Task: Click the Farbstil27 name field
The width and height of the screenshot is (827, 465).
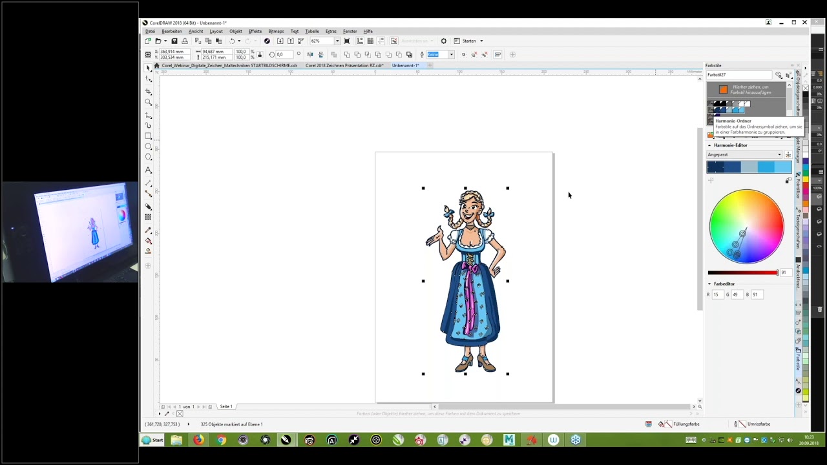Action: coord(739,75)
